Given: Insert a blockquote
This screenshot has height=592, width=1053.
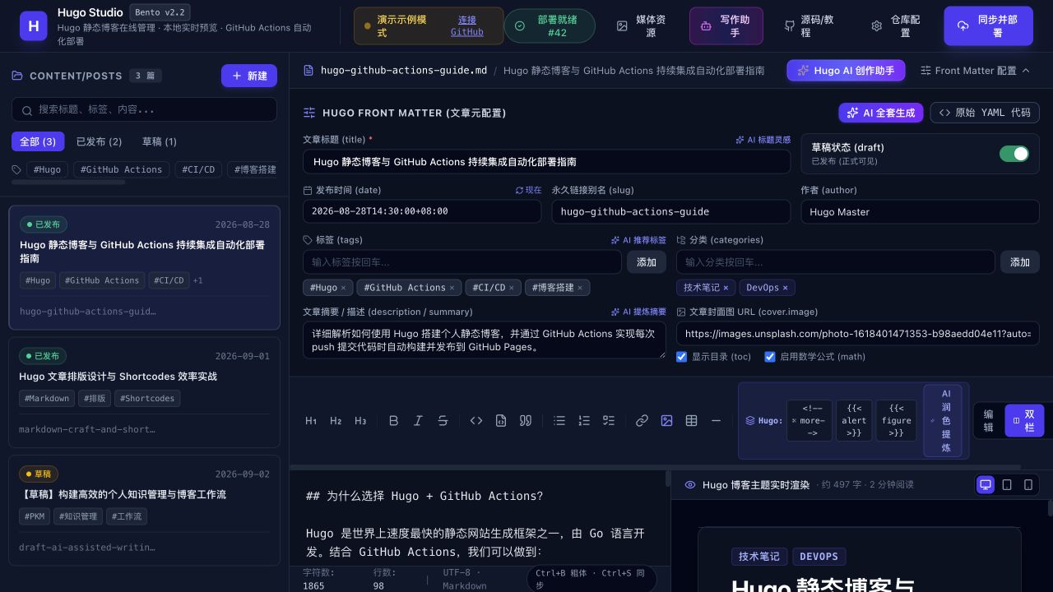Looking at the screenshot, I should (525, 421).
